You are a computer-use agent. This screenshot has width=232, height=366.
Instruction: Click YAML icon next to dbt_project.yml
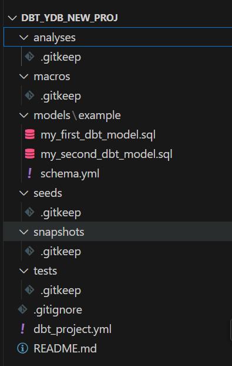(x=22, y=329)
